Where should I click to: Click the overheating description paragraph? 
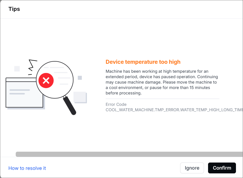pyautogui.click(x=161, y=82)
